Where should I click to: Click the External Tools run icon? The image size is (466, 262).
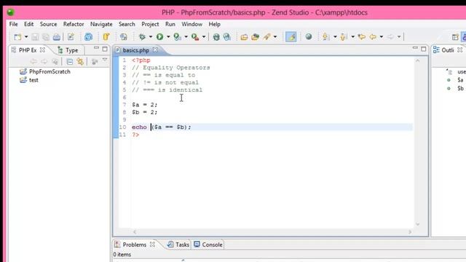[x=195, y=37]
